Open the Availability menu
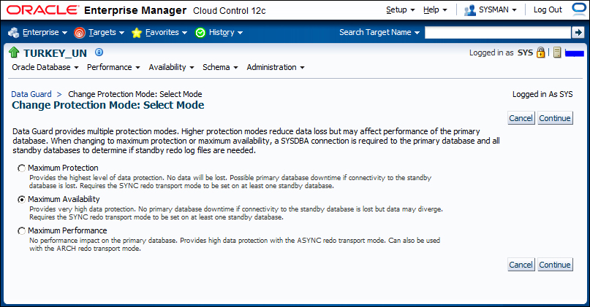Screen dimensions: 590x307 171,67
